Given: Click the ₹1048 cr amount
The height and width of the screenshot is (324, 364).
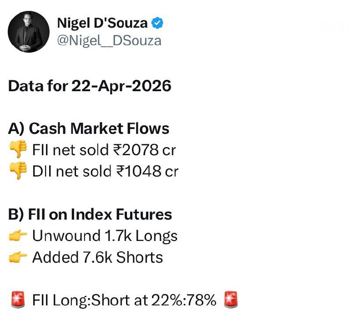Looking at the screenshot, I should click(x=147, y=171).
